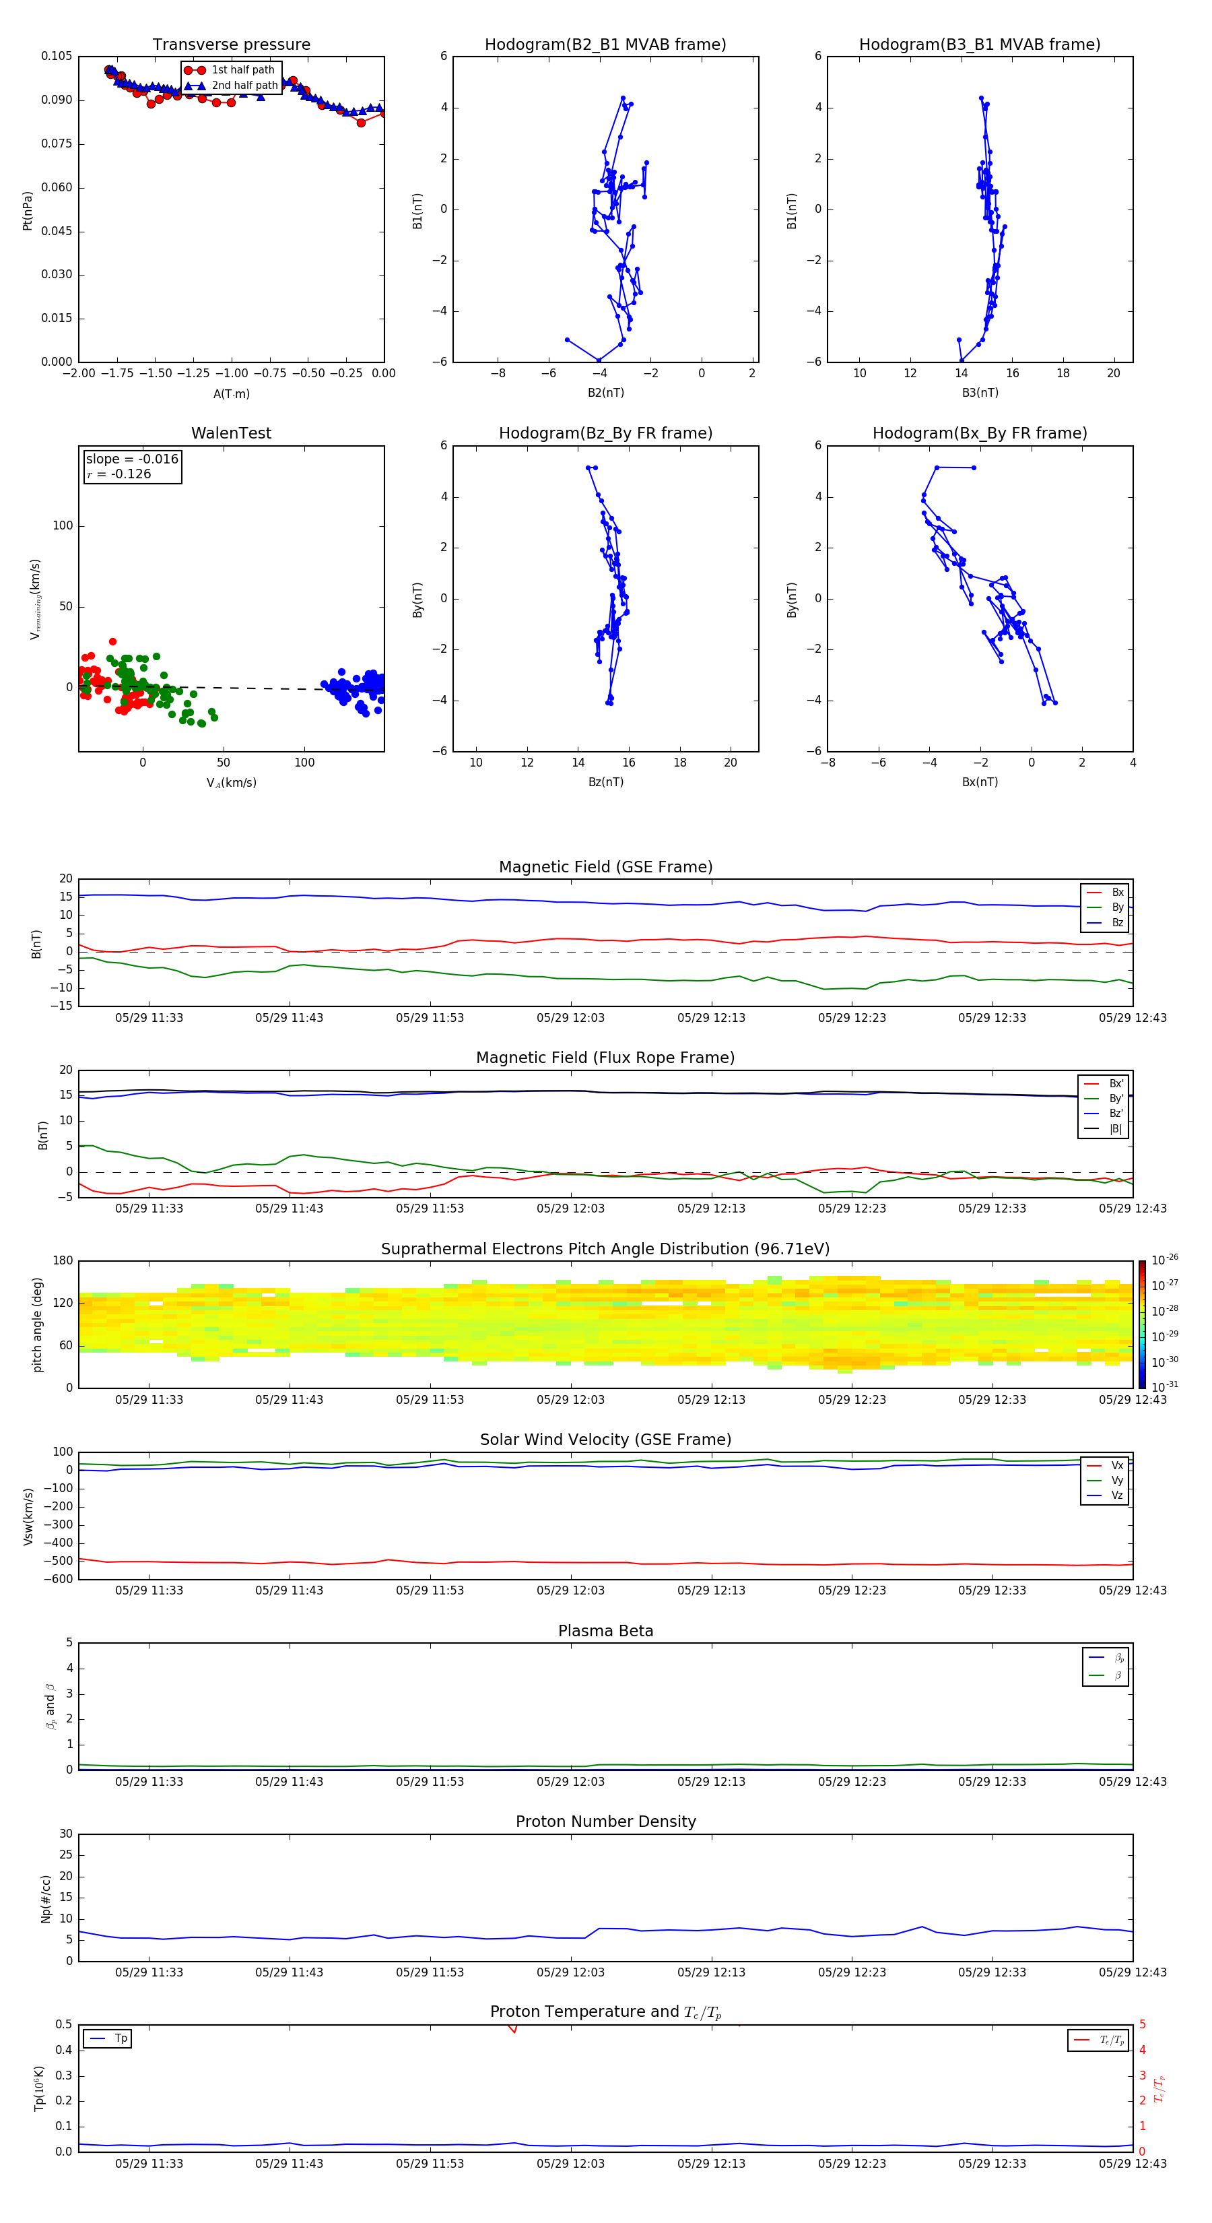Click the 'B2(nT)' x-axis label
1212x2223 pixels.
(x=605, y=393)
